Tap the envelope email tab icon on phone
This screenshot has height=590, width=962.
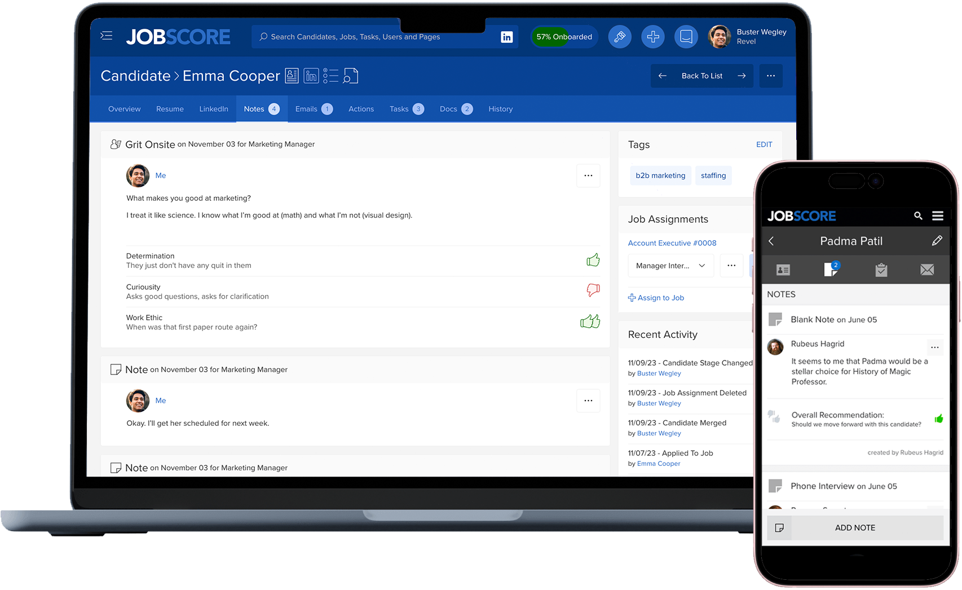927,270
